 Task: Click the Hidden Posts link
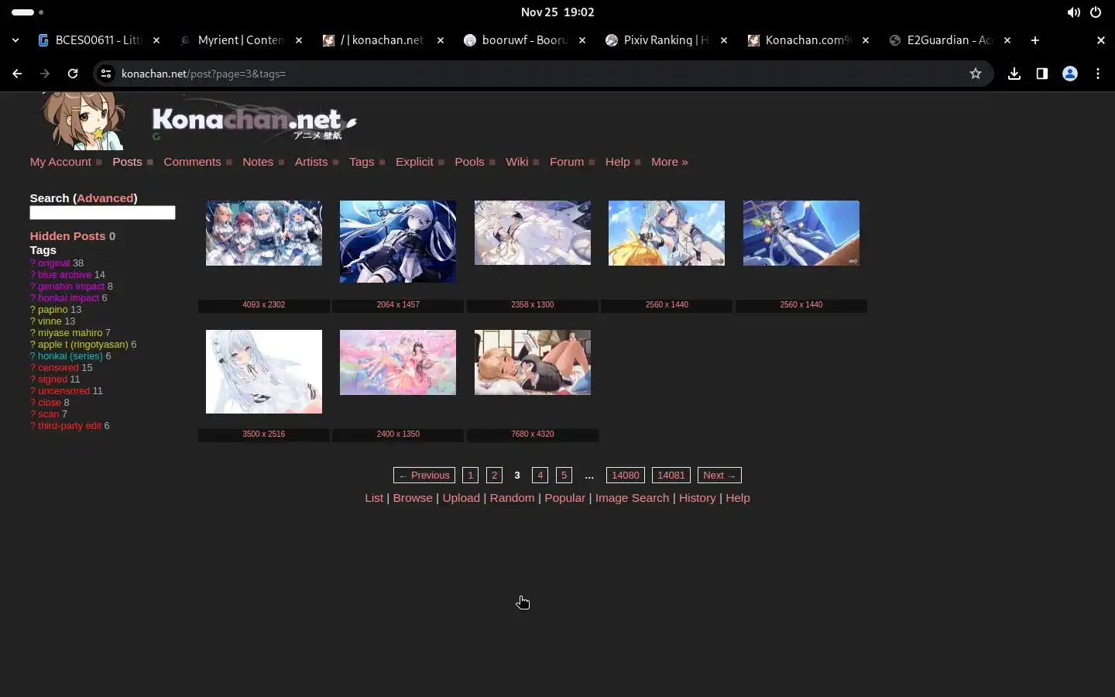tap(67, 236)
